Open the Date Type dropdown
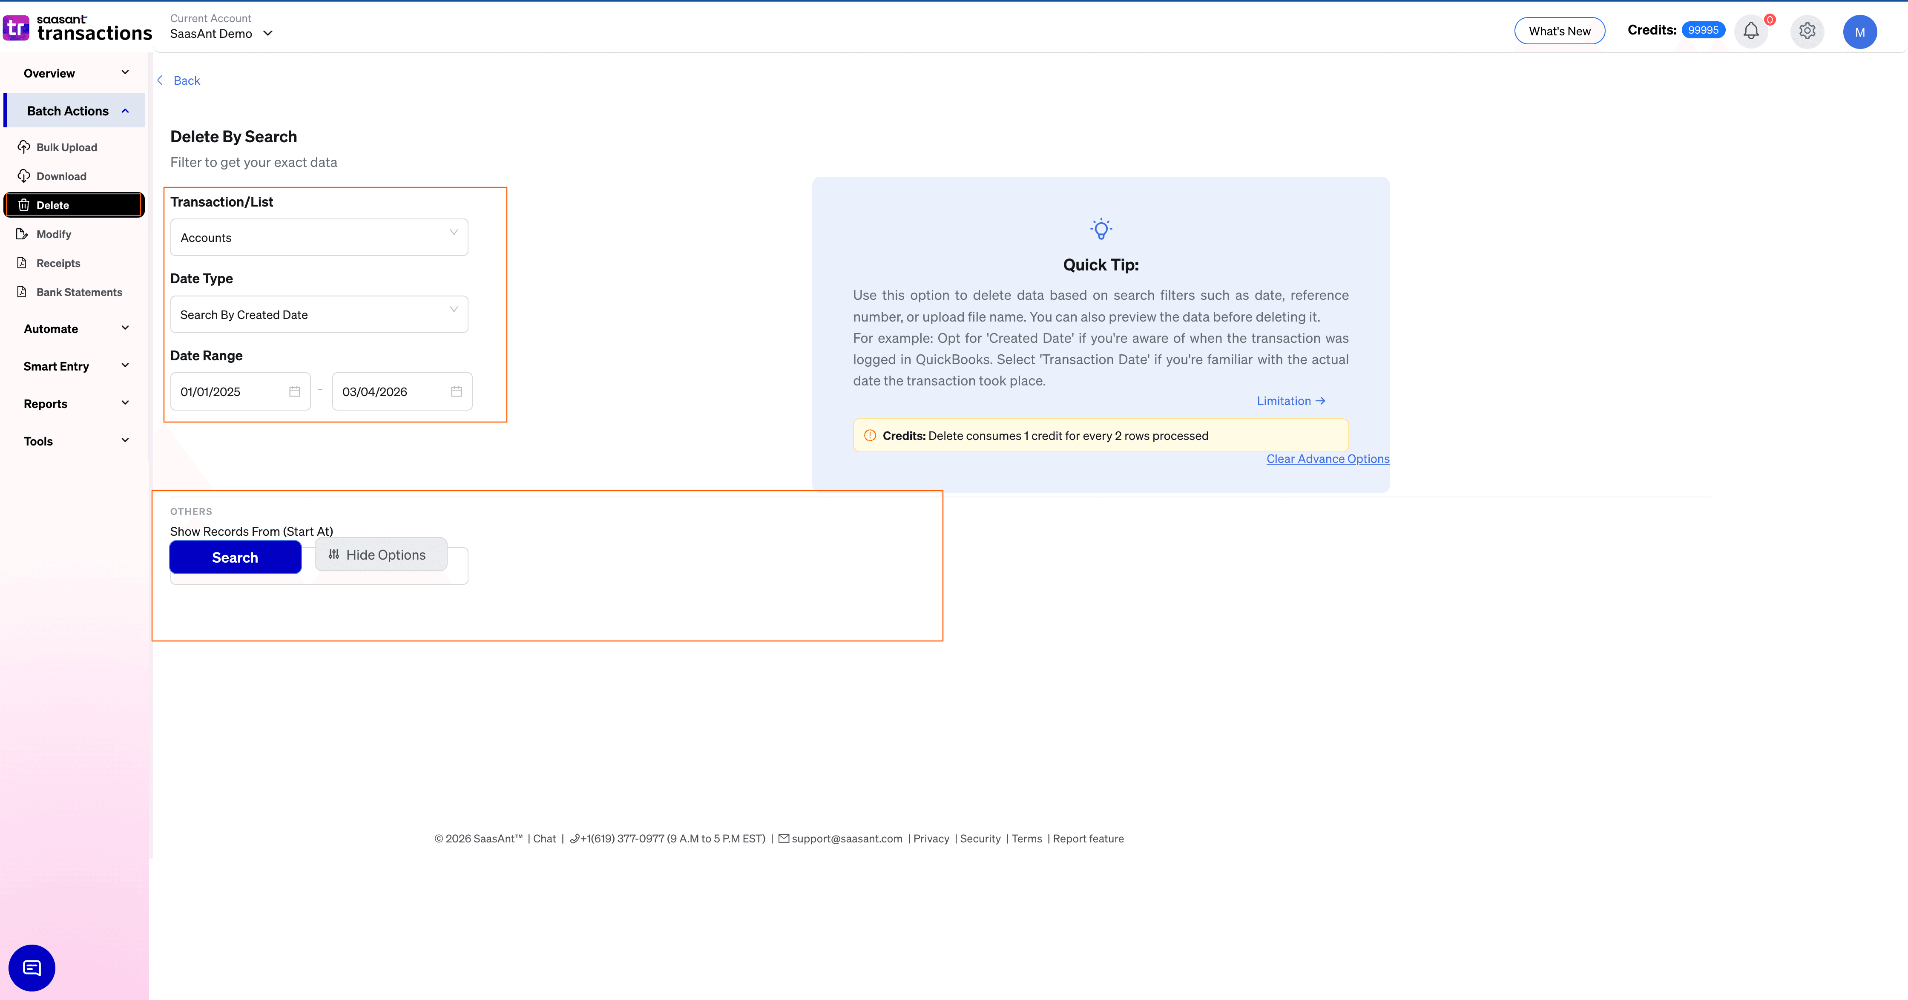Viewport: 1908px width, 1000px height. [319, 314]
